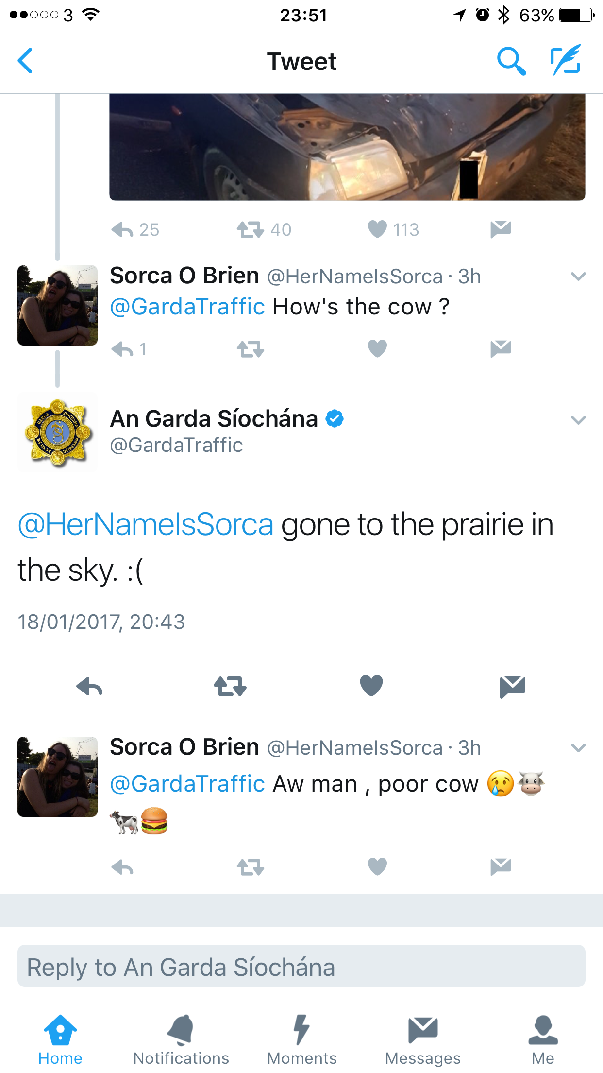Expand chevron on 'Aw man, poor cow' tweet
Screen dimensions: 603x1073
tap(578, 748)
